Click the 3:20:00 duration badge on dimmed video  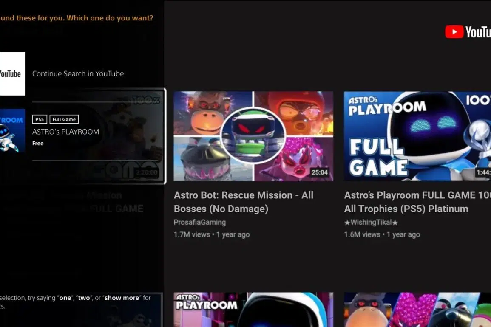coord(147,173)
